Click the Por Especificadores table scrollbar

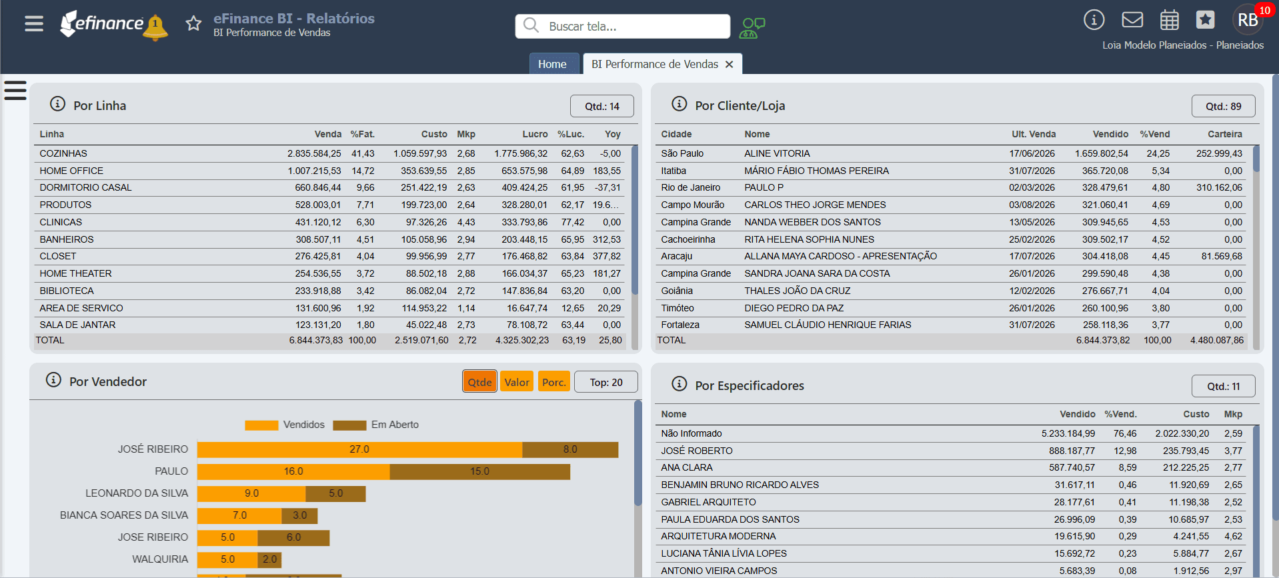[x=1256, y=501]
